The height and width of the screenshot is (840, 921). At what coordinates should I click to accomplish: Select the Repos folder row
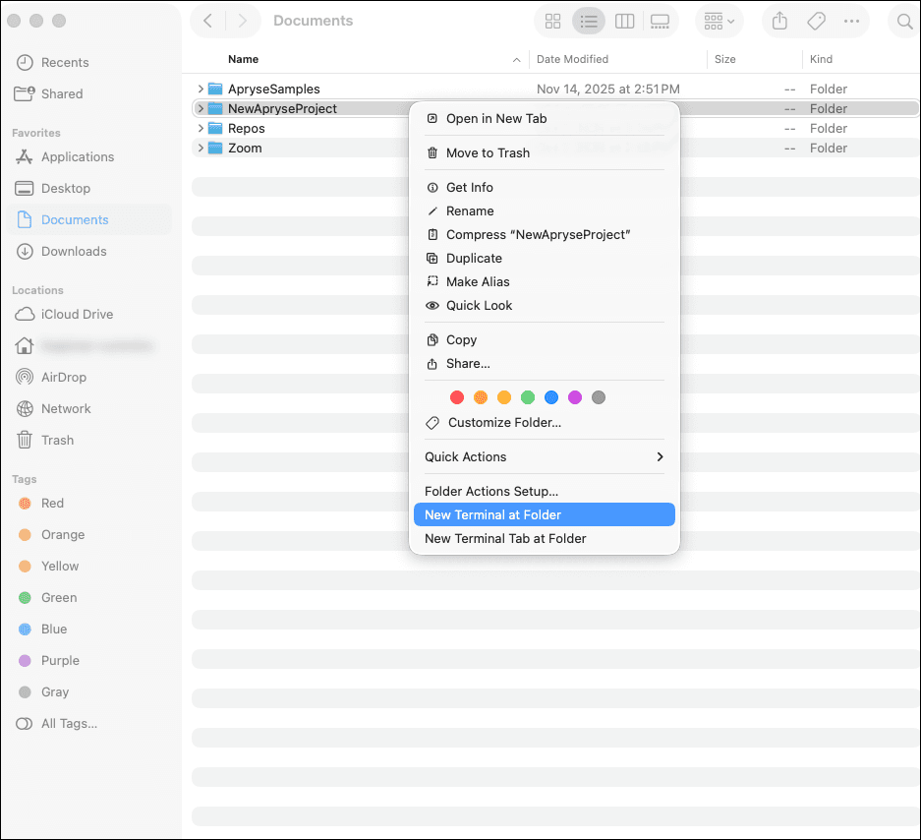[247, 129]
